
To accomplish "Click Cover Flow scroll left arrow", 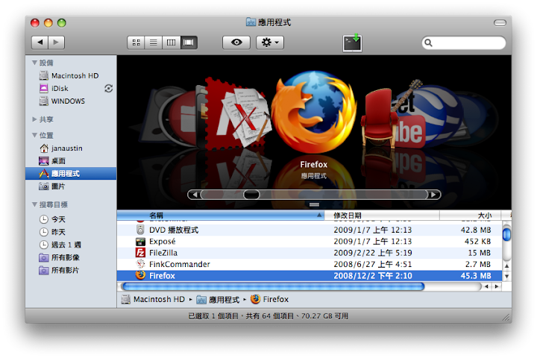I will click(195, 195).
